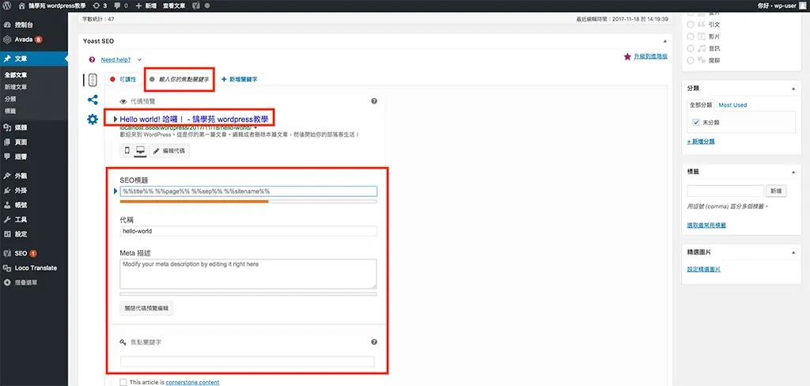
Task: Open the updates icon showing 3
Action: coord(100,6)
